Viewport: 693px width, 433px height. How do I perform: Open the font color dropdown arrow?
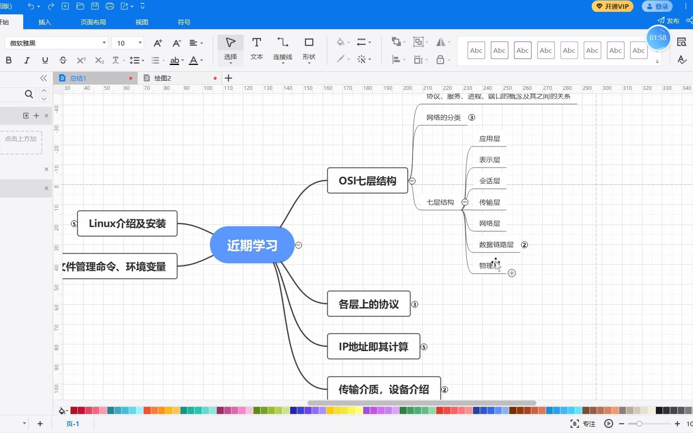point(202,60)
